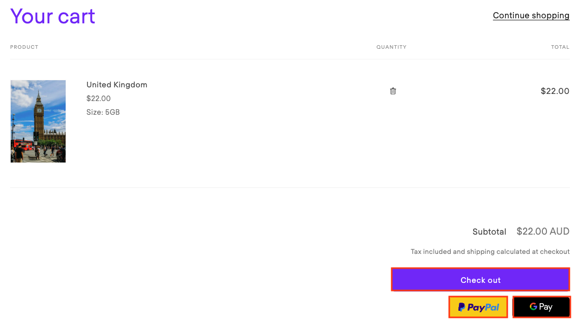Select the Size: 5GB label
This screenshot has width=580, height=325.
click(x=103, y=112)
